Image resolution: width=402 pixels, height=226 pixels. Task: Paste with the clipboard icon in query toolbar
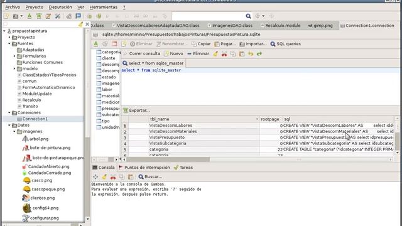click(x=241, y=54)
